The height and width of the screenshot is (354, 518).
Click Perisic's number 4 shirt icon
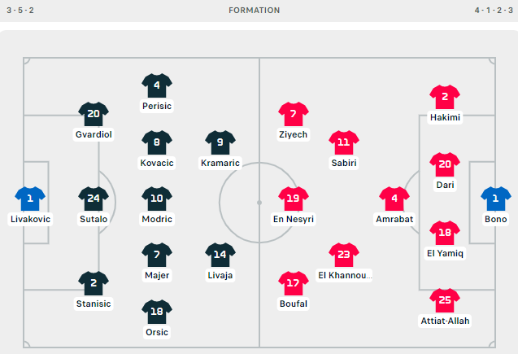157,85
